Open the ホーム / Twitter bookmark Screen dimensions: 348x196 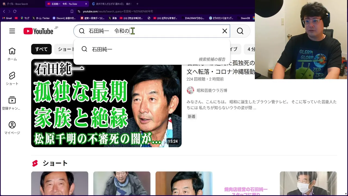click(x=41, y=18)
